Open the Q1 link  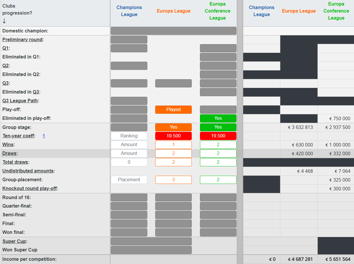click(x=6, y=48)
